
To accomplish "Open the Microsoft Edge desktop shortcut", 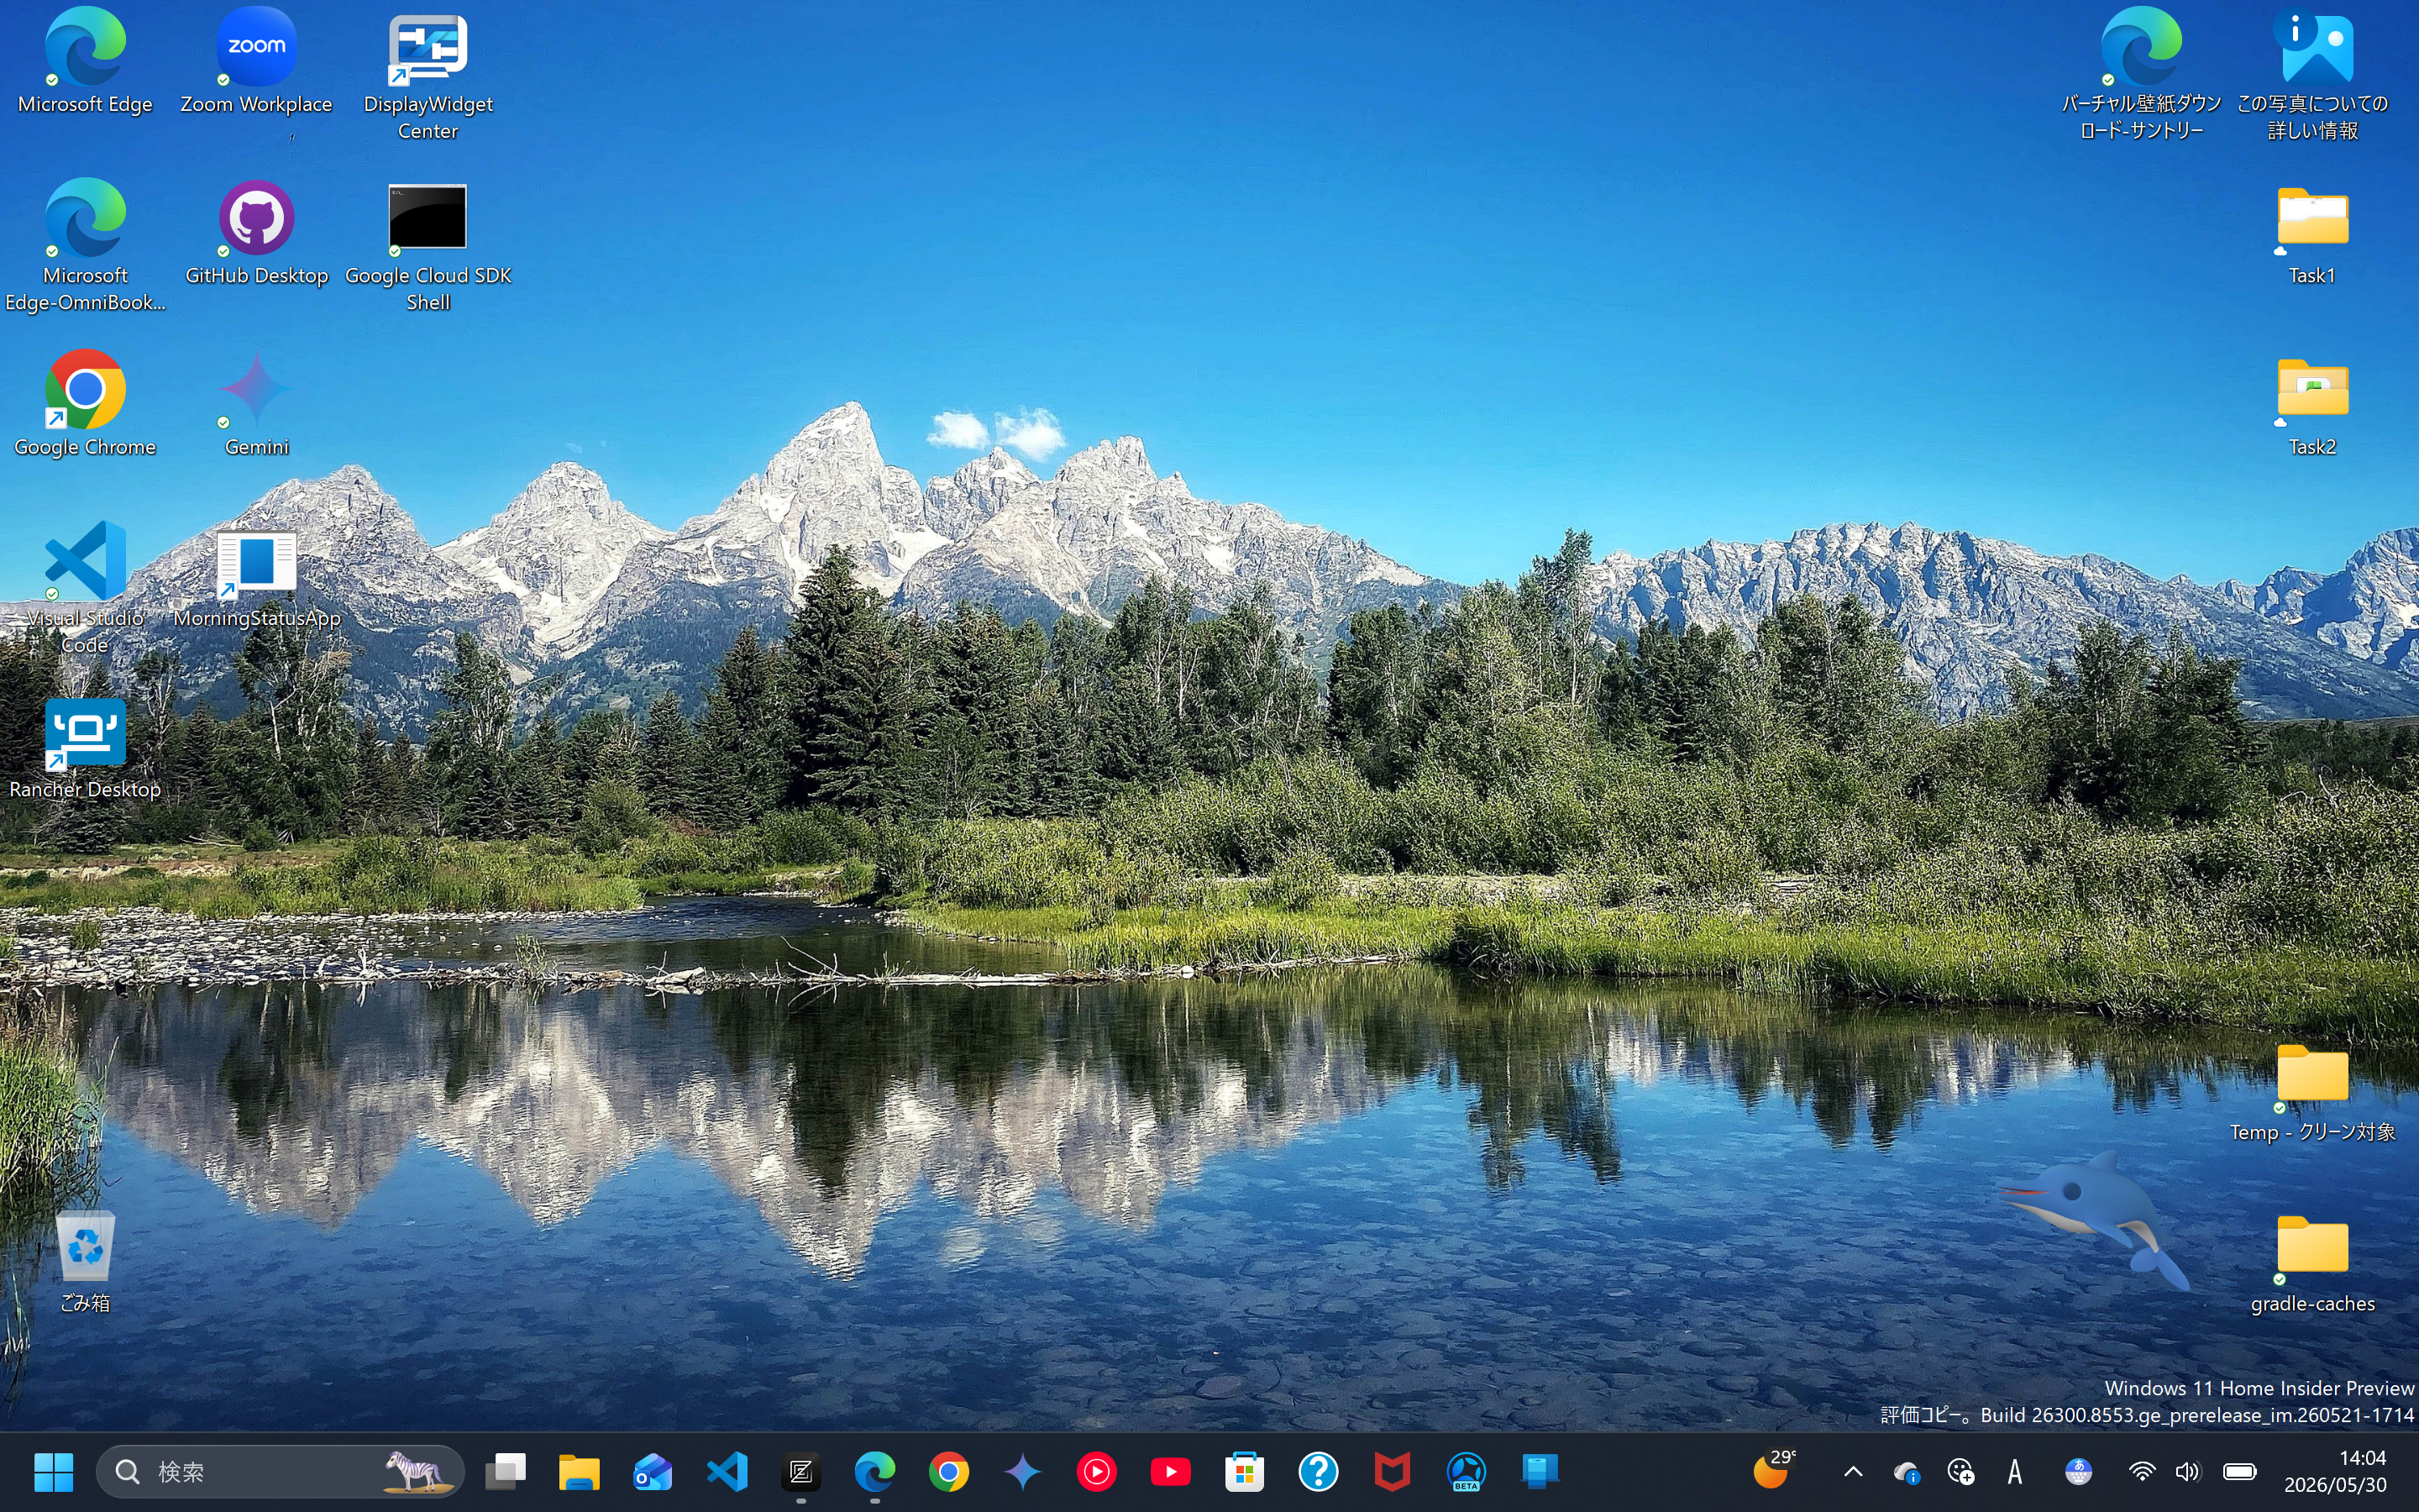I will click(85, 60).
